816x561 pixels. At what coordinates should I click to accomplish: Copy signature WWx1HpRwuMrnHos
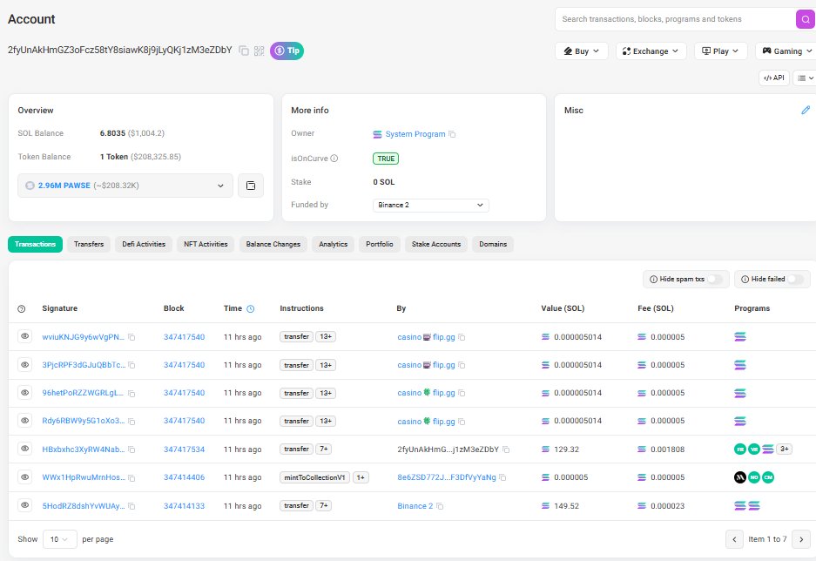132,477
